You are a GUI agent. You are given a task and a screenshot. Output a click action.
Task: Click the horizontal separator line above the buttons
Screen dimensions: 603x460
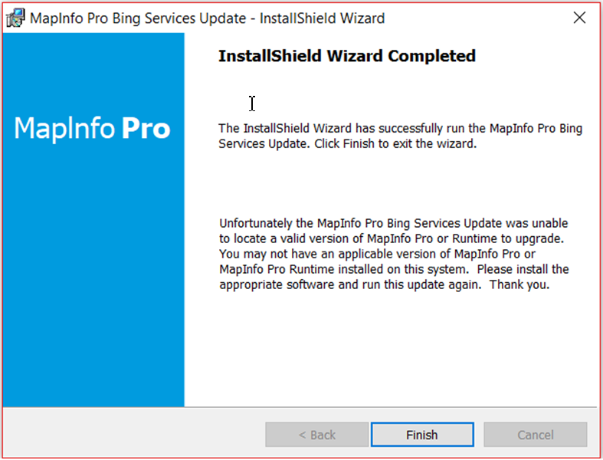pos(389,407)
